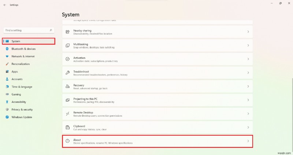Open the Nearby sharing title
Image resolution: width=293 pixels, height=155 pixels.
point(82,31)
